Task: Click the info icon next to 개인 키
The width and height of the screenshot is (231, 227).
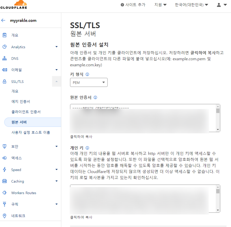Action: [x=87, y=148]
